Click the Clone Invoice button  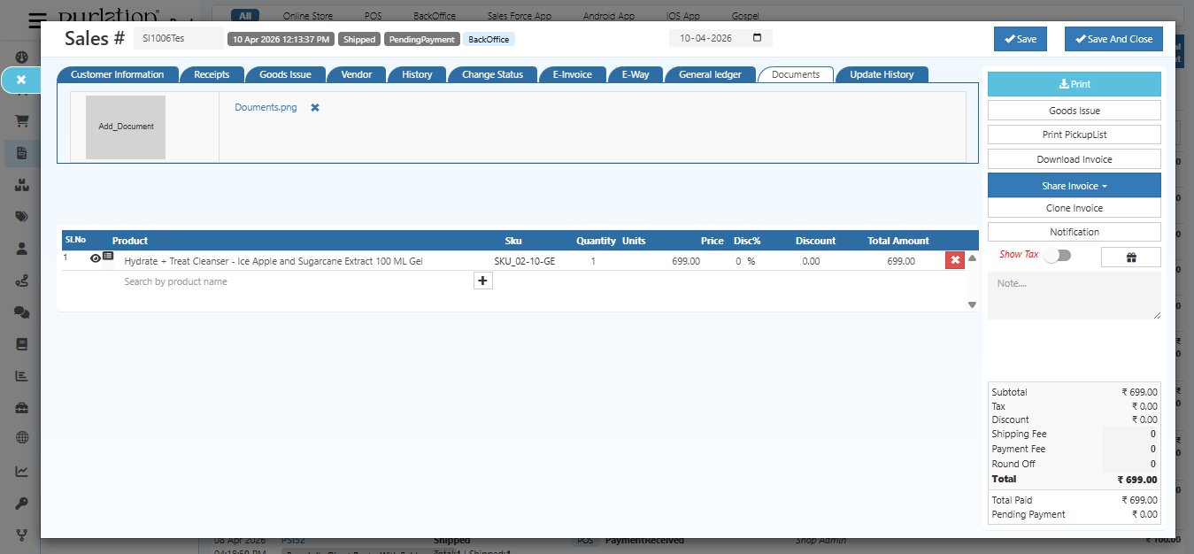point(1074,207)
